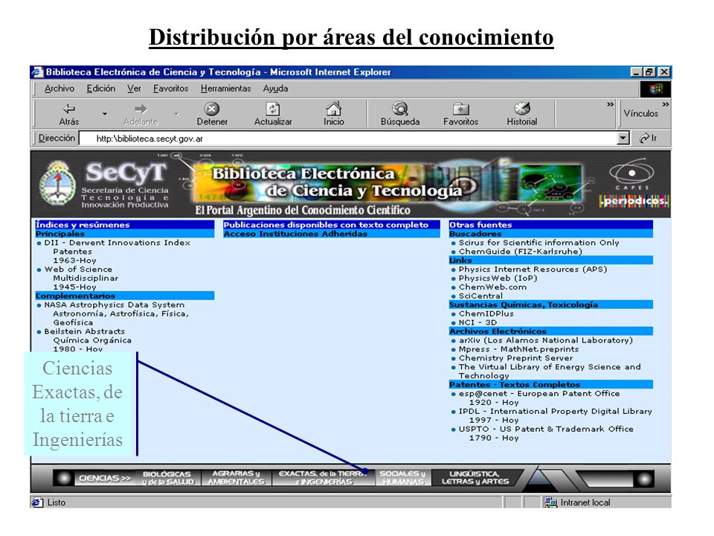Click the Windows logo throbber icon
This screenshot has width=714, height=536.
655,89
